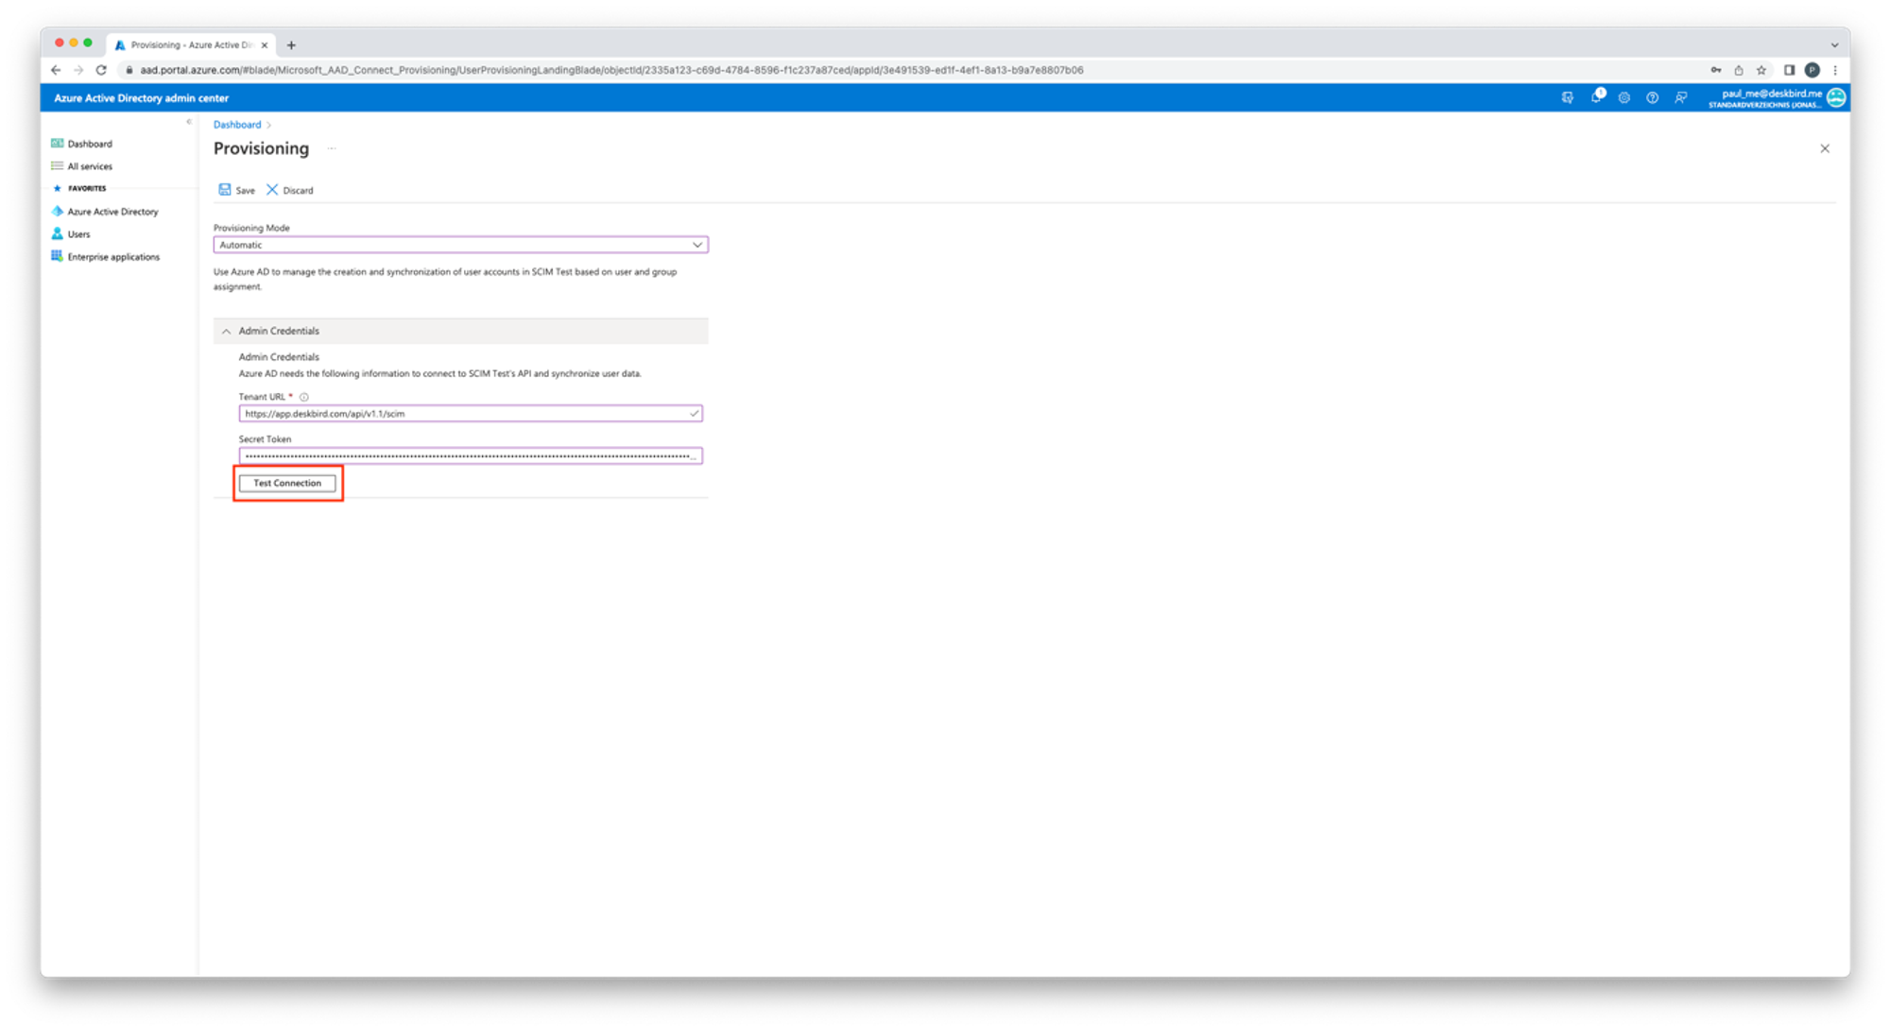The height and width of the screenshot is (1029, 1890).
Task: Open the notifications bell icon
Action: [x=1595, y=97]
